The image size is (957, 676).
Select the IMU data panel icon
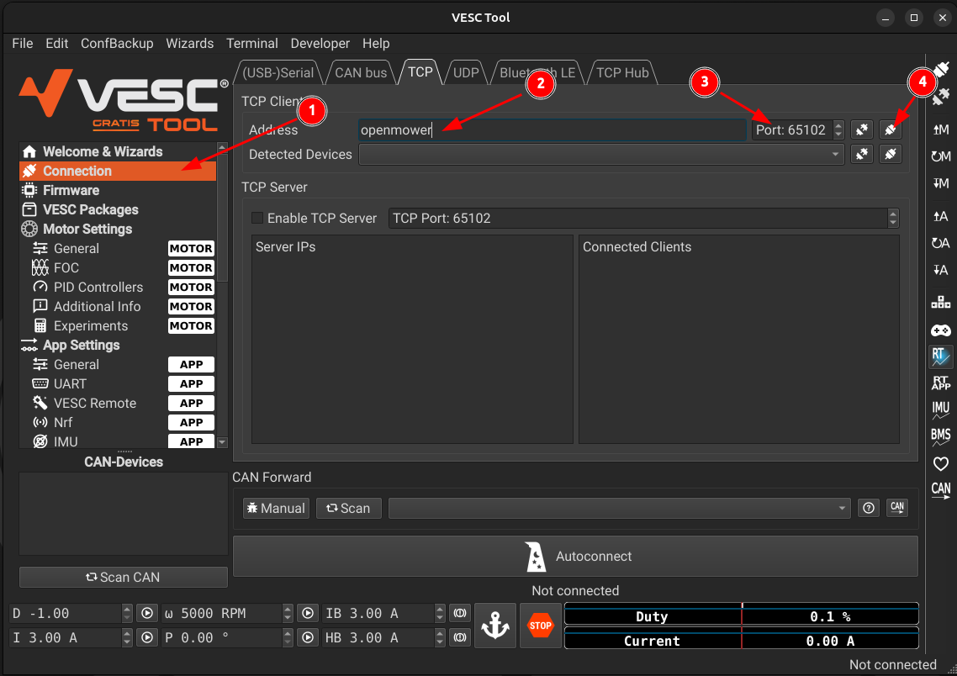click(x=941, y=411)
